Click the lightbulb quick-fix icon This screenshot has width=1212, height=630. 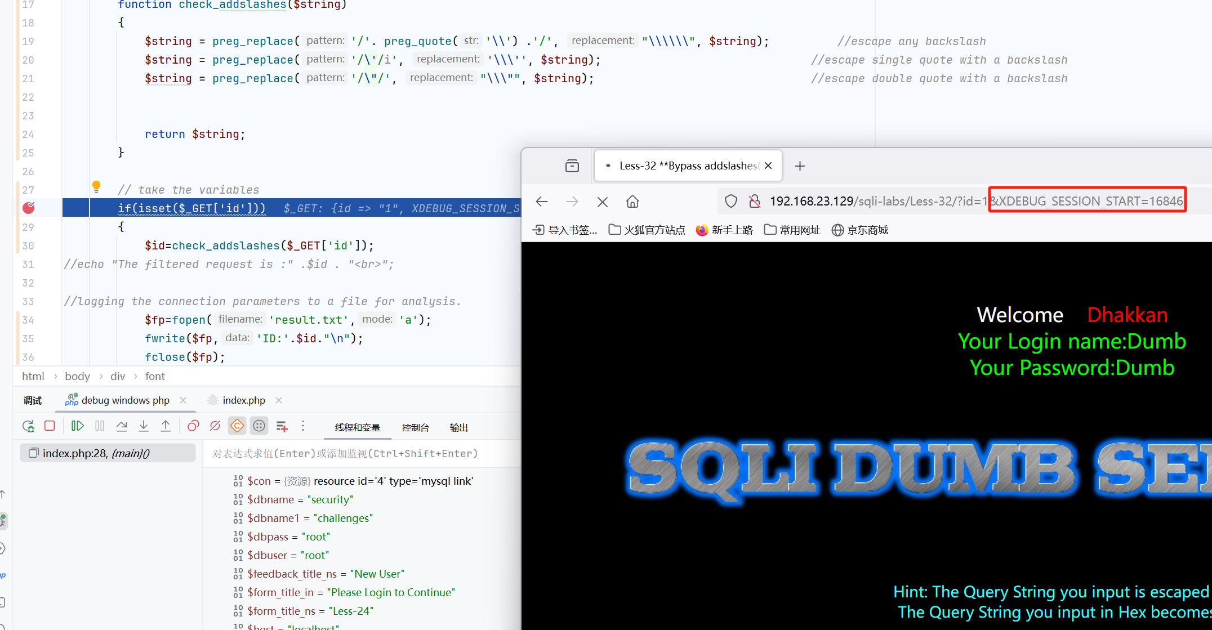[x=96, y=186]
